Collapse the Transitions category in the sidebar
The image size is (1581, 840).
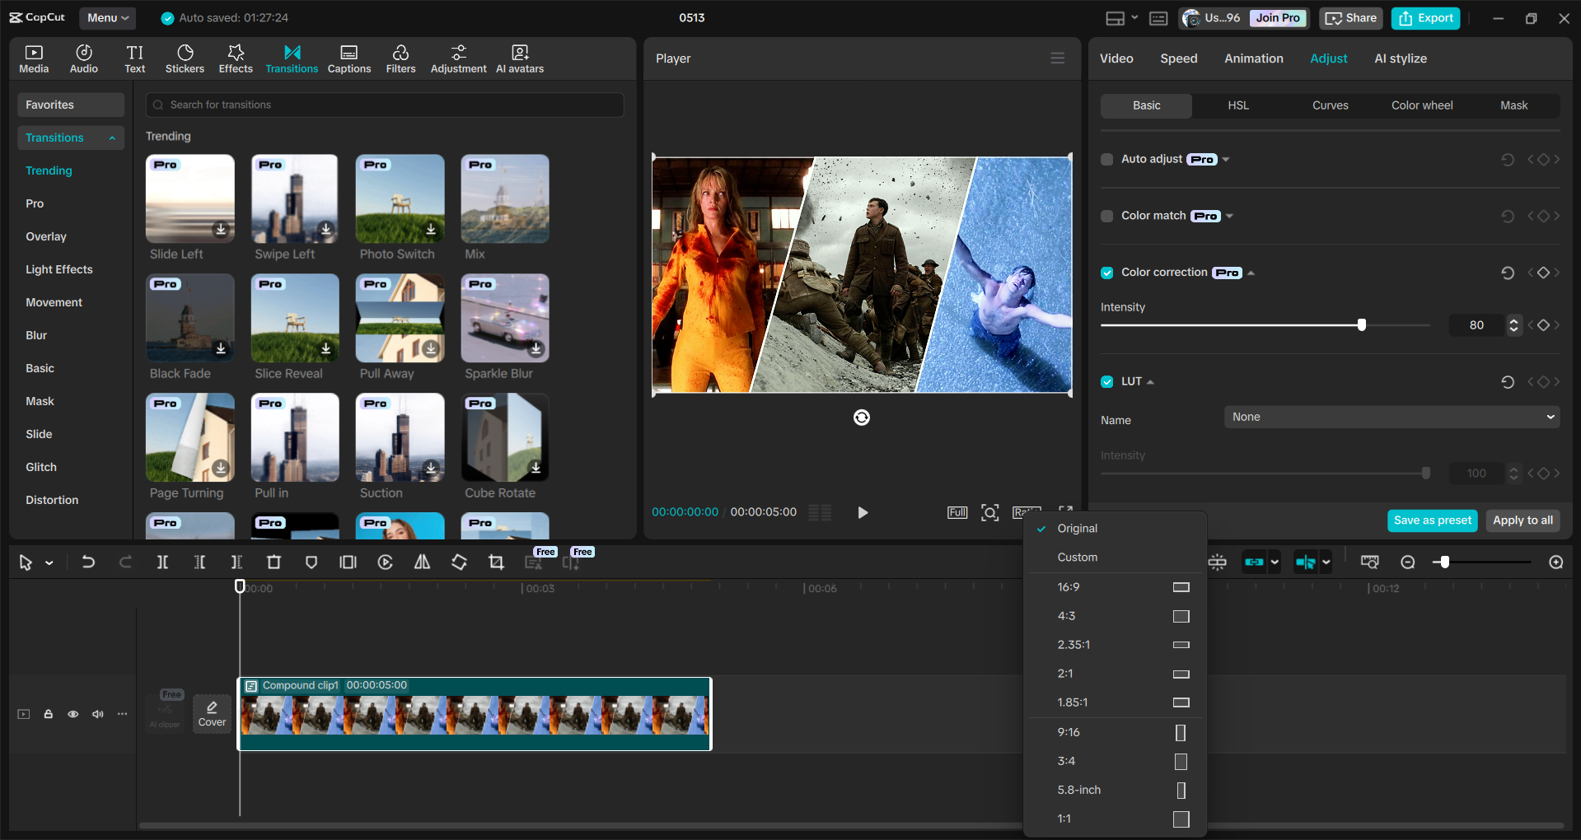[x=113, y=138]
